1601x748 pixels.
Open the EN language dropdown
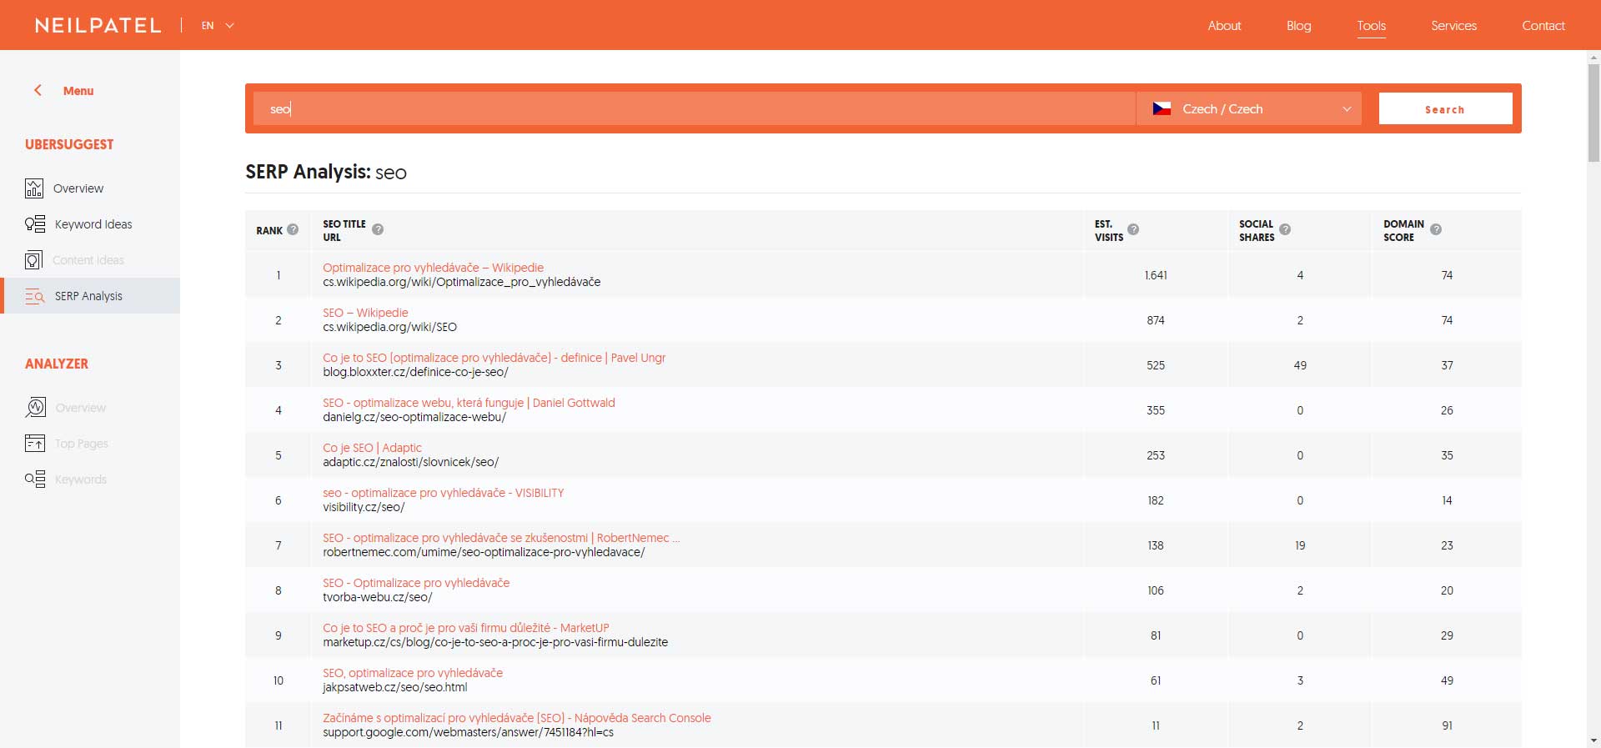[218, 26]
